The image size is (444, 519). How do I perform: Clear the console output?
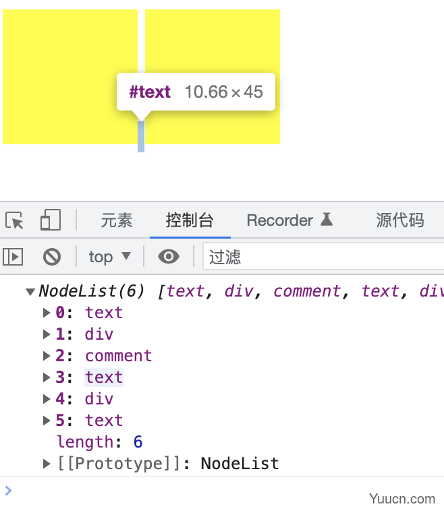click(52, 257)
